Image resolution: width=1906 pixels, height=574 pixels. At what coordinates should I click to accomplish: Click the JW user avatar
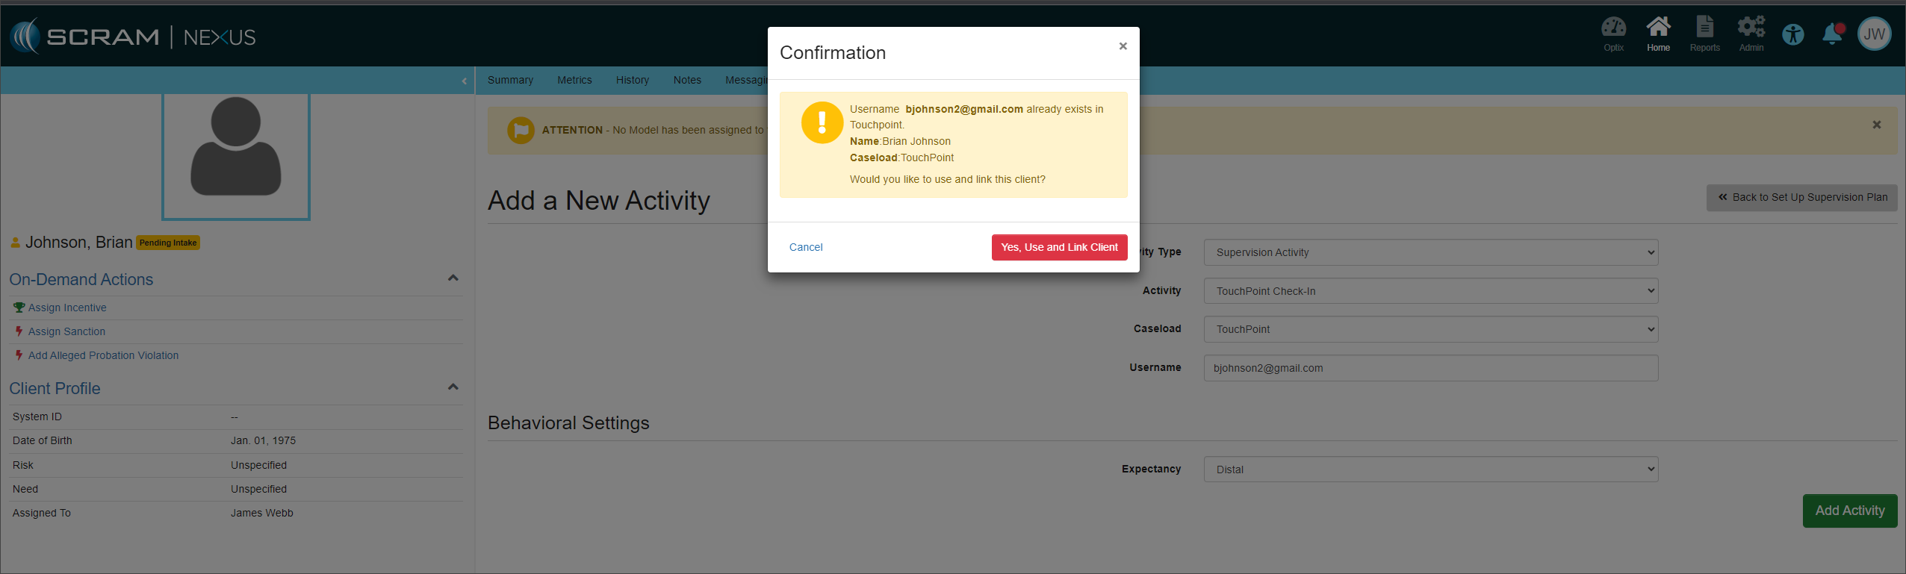click(1874, 34)
